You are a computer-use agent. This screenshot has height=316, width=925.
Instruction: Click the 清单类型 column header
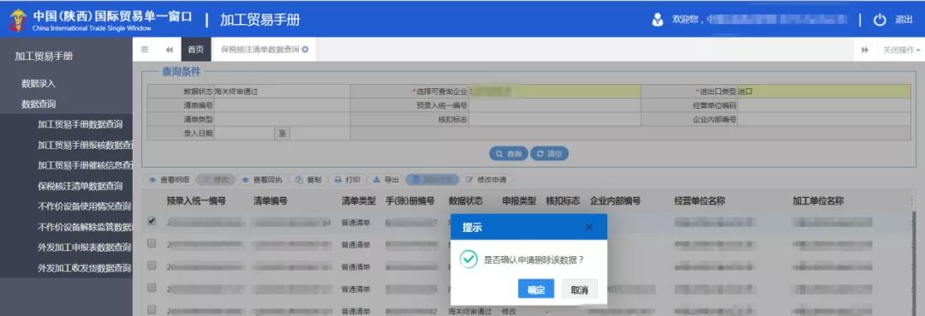click(359, 201)
